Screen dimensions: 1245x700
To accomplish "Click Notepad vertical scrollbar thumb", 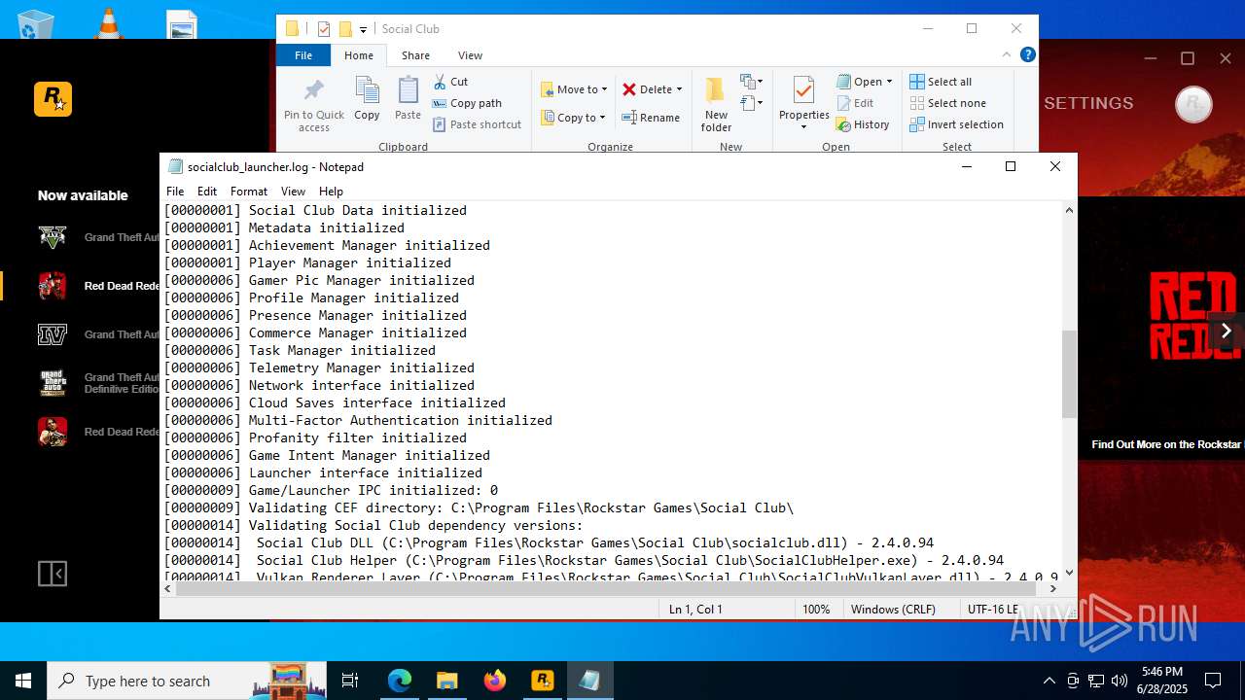I will coord(1069,373).
